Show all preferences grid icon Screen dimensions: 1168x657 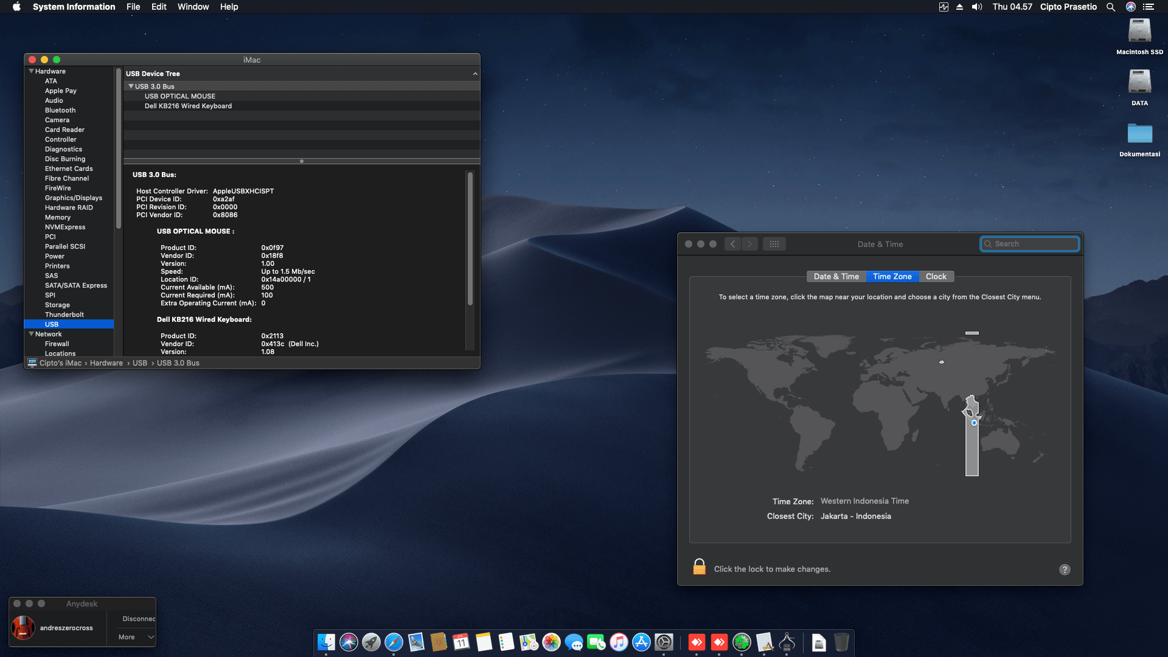pyautogui.click(x=774, y=244)
